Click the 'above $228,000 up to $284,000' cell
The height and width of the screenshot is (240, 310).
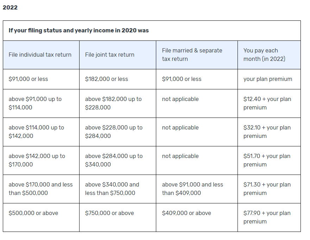(x=114, y=132)
